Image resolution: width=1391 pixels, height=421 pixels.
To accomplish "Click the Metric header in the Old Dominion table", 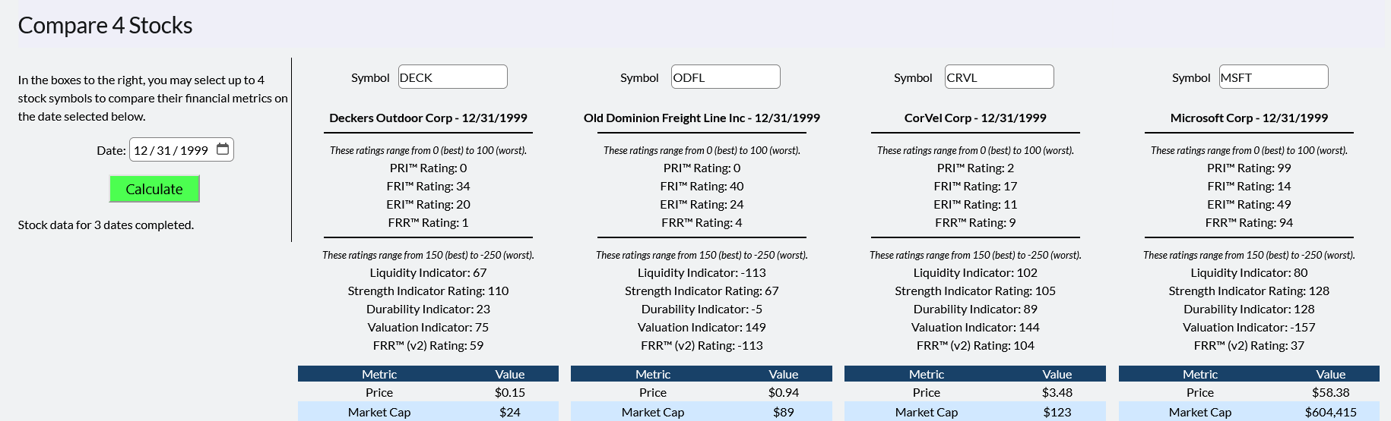I will 653,374.
